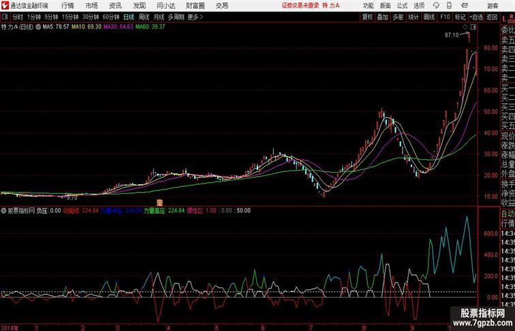
Task: Click the orange 定 marker on the timeline
Action: [159, 203]
